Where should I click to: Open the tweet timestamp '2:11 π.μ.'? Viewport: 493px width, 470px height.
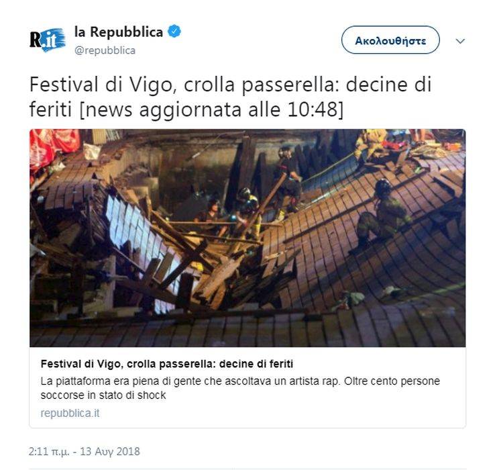pyautogui.click(x=49, y=451)
